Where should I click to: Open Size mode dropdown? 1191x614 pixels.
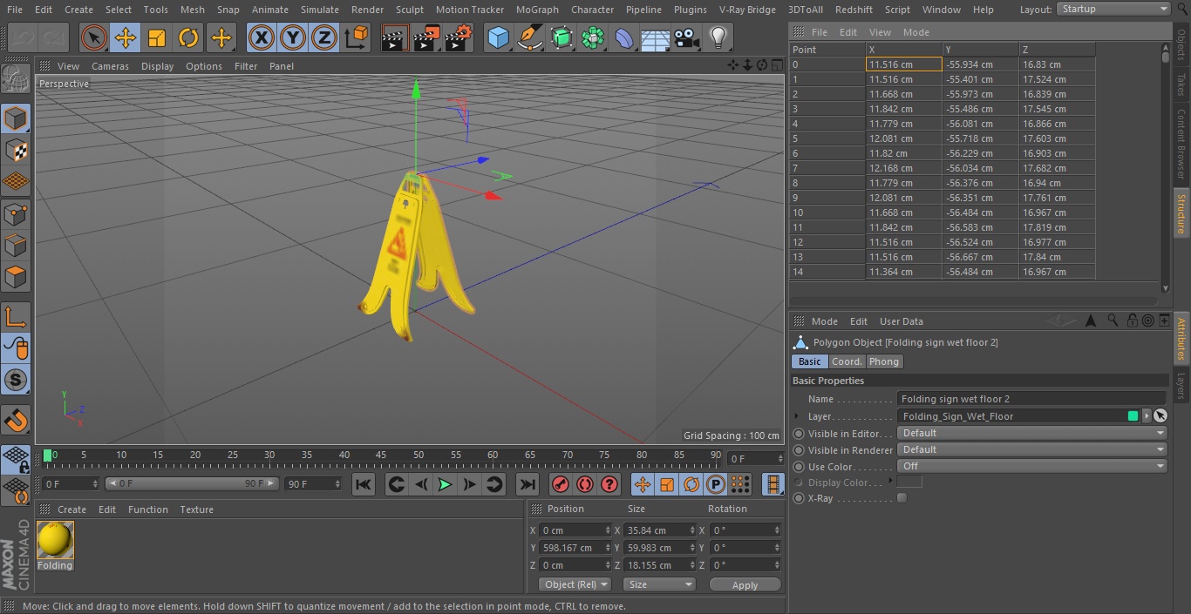click(659, 584)
